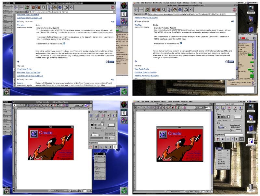Click grid Size increase arrow in bottom-right panel

coord(225,127)
